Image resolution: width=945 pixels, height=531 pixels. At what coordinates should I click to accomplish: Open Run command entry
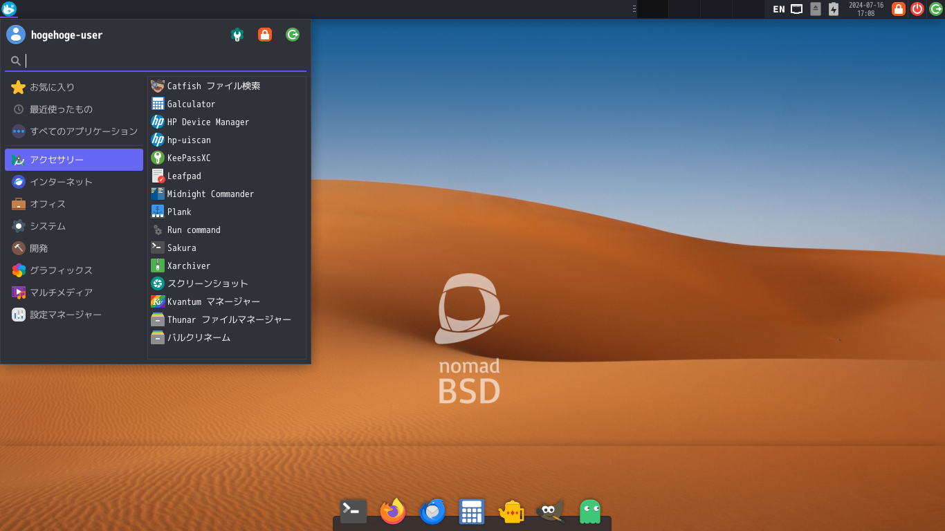coord(227,230)
